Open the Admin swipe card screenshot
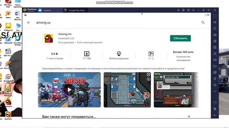Screen dimensions: 229x128 click(x=176, y=90)
